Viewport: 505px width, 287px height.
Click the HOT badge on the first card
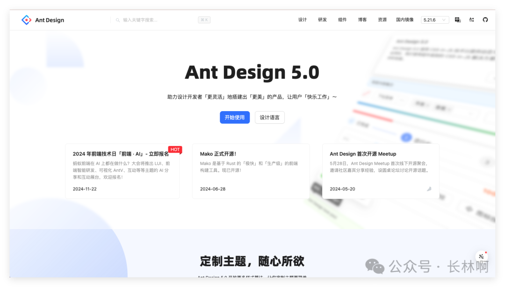[175, 149]
